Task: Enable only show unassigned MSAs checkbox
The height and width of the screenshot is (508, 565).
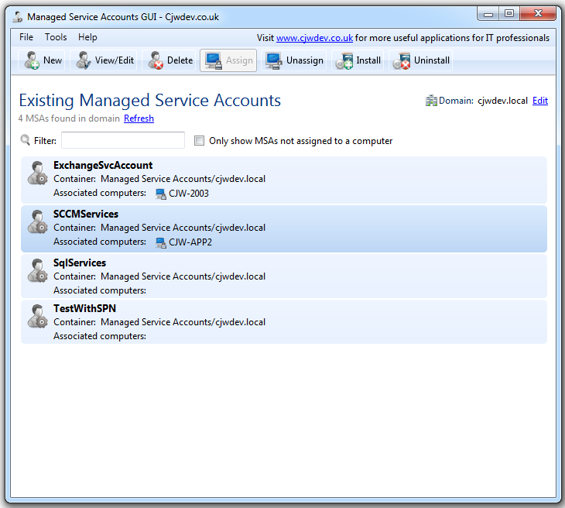Action: pos(200,141)
